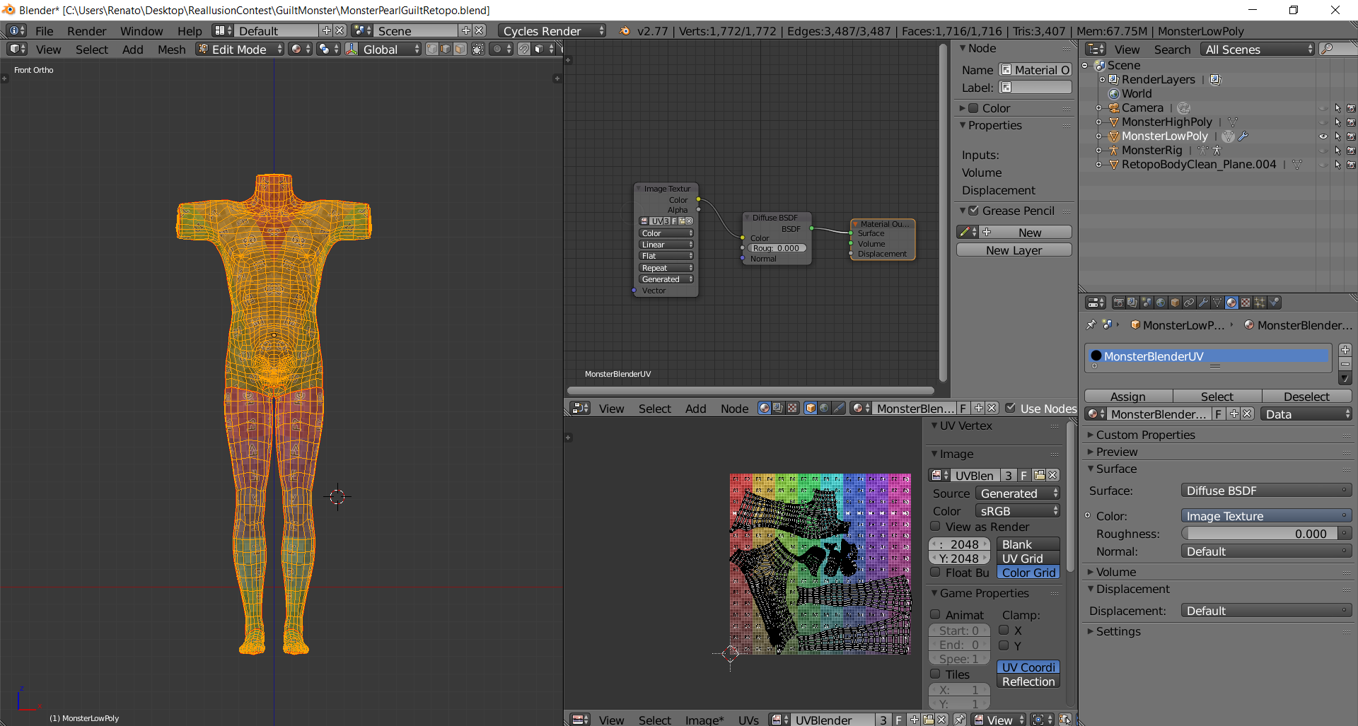Screen dimensions: 1358x726
Task: Select the Reflection mapping button
Action: (1028, 681)
